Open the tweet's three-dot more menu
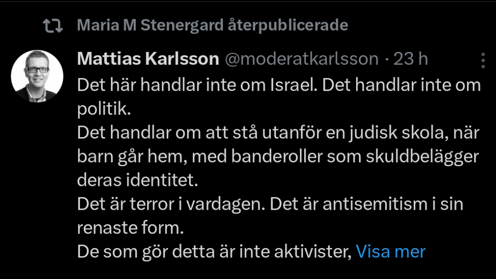496x279 pixels. click(x=482, y=60)
